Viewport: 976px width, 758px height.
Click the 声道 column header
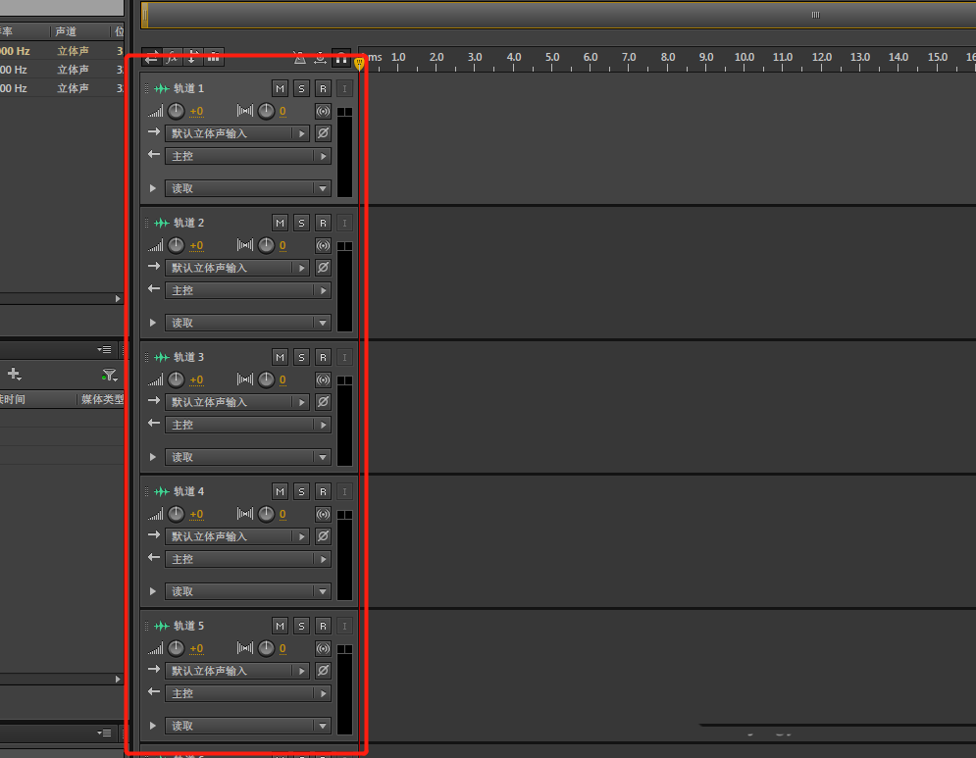pyautogui.click(x=67, y=31)
